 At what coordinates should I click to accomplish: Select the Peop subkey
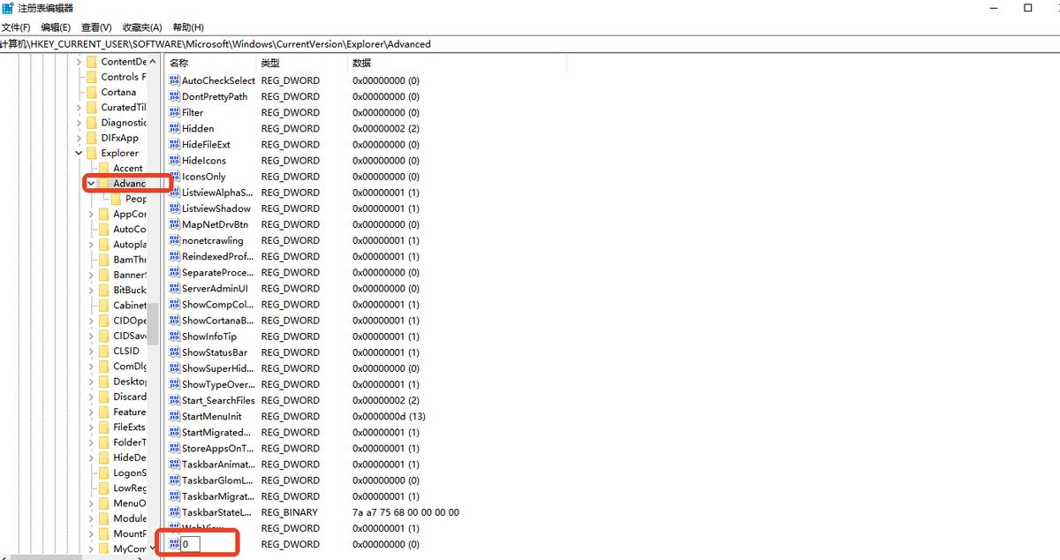[x=136, y=199]
